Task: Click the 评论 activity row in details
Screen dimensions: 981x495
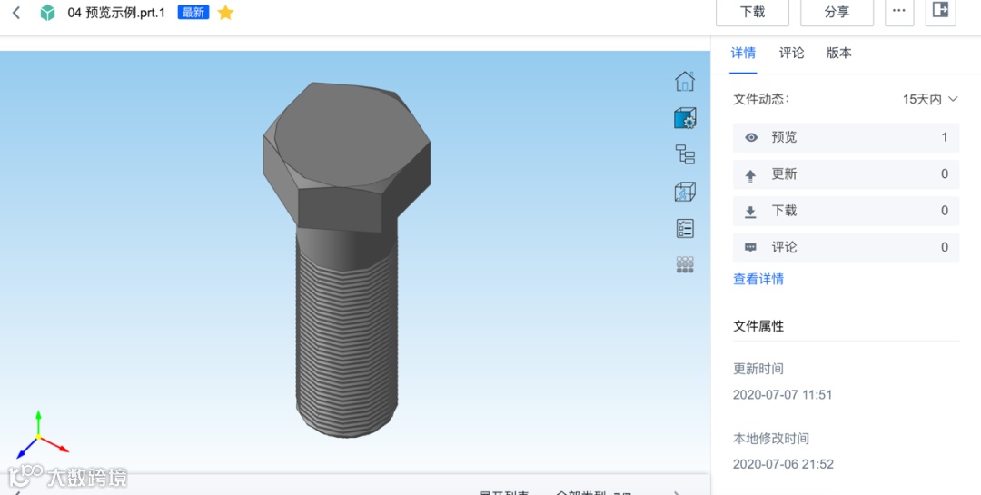Action: tap(846, 248)
